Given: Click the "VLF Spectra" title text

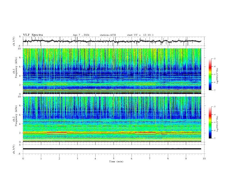Looking at the screenshot, I should tap(33, 35).
